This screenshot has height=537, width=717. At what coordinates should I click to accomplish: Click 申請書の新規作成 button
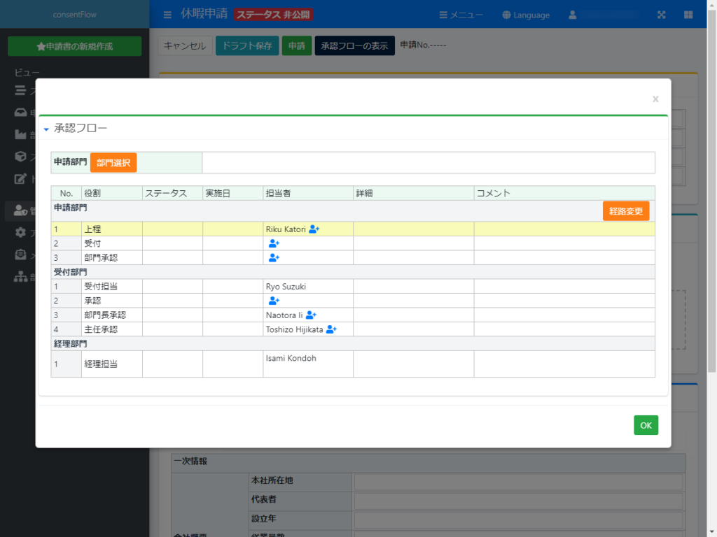pyautogui.click(x=74, y=46)
